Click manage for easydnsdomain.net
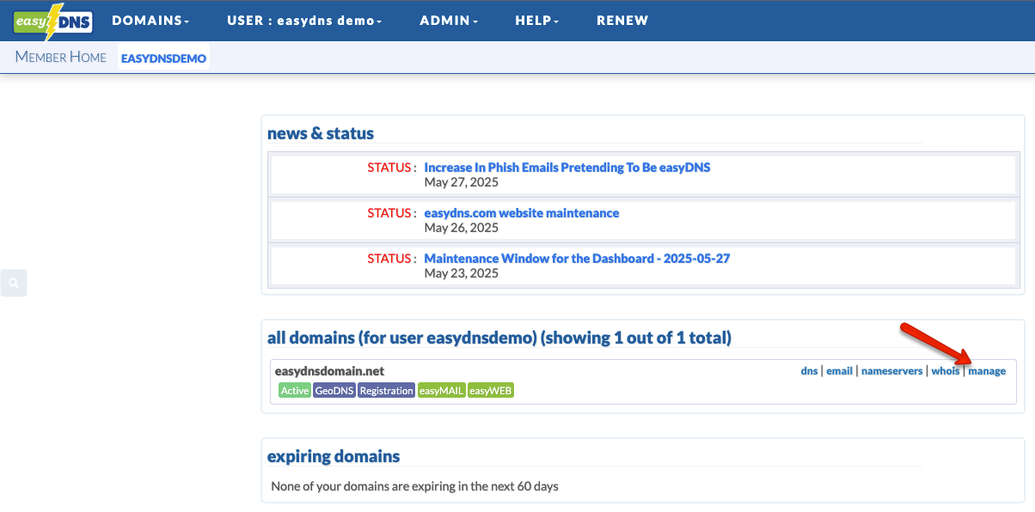This screenshot has height=512, width=1035. (987, 371)
